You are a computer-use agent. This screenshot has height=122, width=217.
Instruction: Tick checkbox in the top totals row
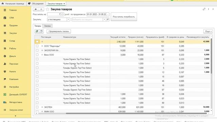pos(37,42)
